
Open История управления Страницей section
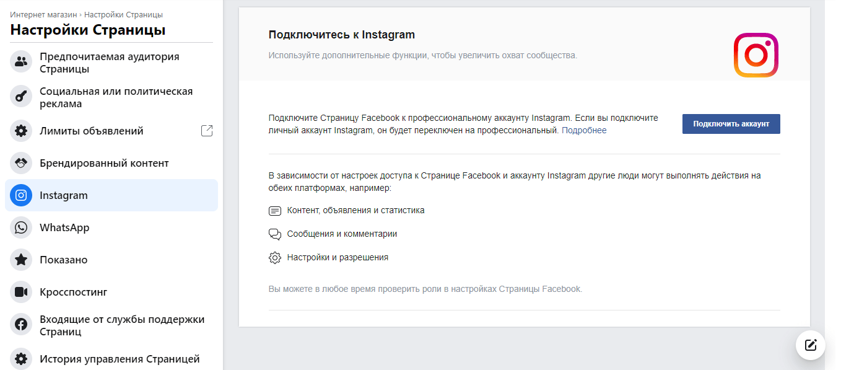111,358
